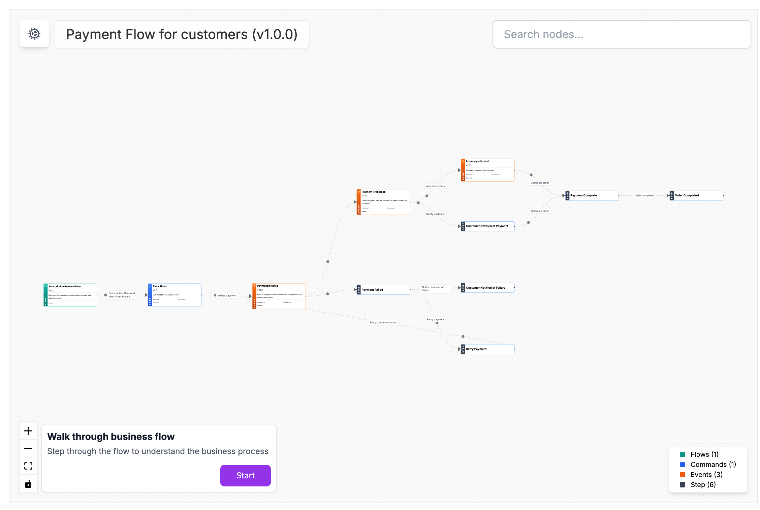Zoom in with the plus control
Screen dimensions: 760x510
click(x=28, y=431)
